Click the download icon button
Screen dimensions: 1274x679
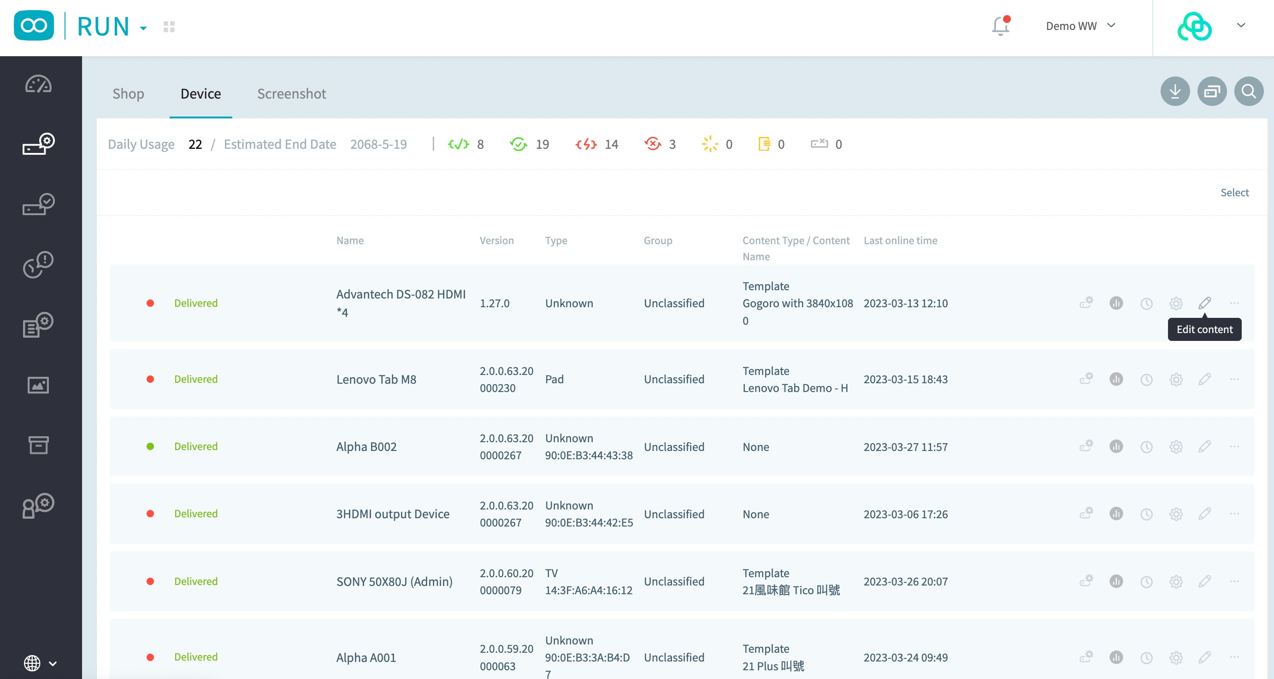(1174, 91)
